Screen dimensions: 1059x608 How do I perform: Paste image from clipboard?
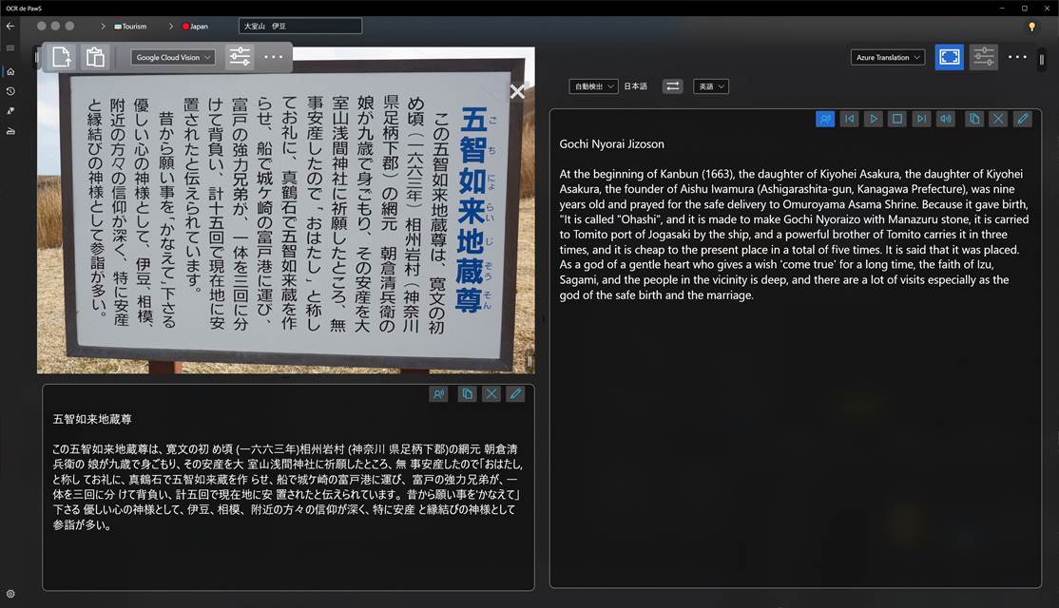point(95,57)
